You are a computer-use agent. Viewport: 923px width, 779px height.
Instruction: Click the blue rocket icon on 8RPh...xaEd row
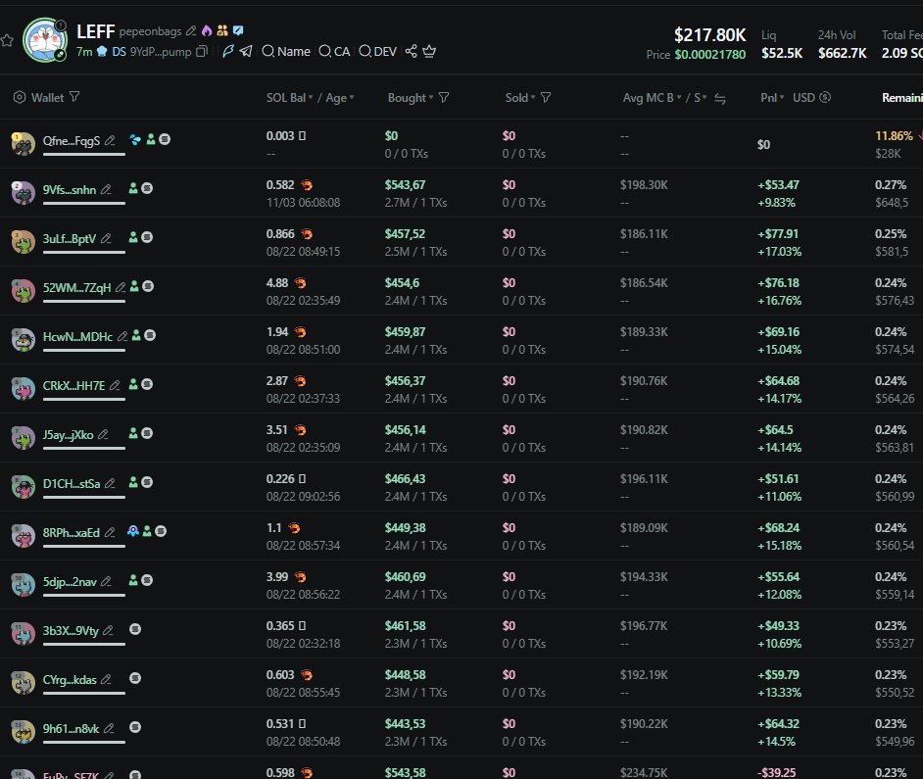click(x=133, y=531)
